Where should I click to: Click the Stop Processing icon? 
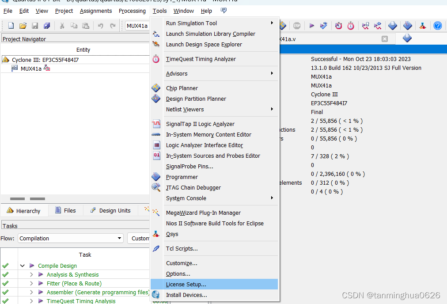click(x=297, y=26)
